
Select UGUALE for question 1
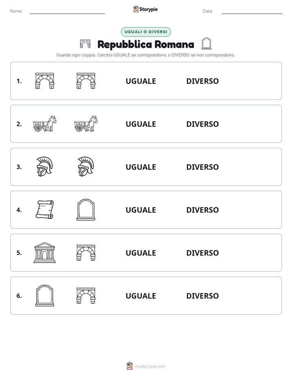coord(141,81)
